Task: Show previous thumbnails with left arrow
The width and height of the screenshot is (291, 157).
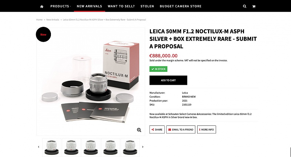Action: [39, 147]
